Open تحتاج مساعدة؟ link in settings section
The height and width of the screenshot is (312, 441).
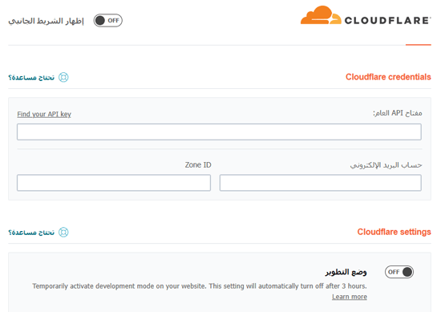coord(31,233)
